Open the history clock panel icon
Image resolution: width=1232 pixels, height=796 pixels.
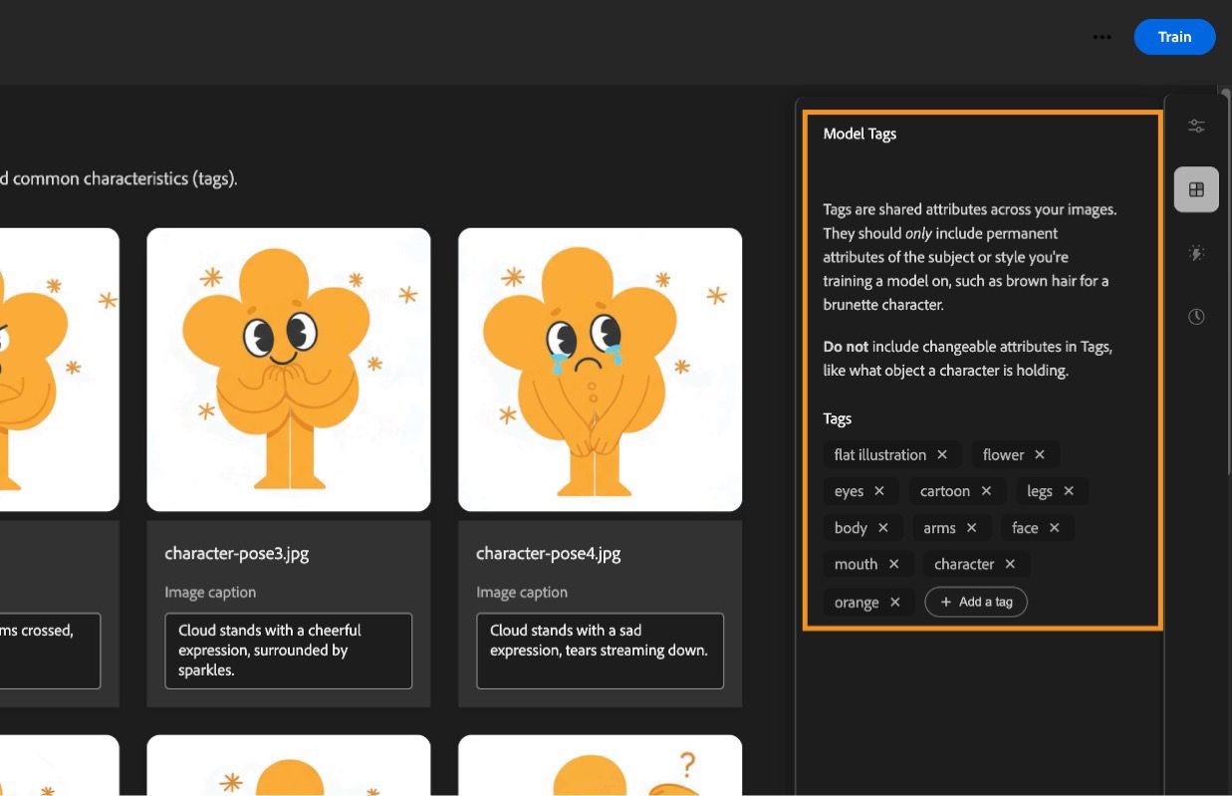(x=1196, y=316)
